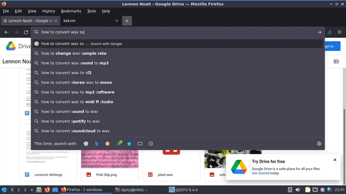Choose suggestion 'how to convert sound to wav'
This screenshot has width=346, height=194.
click(178, 112)
